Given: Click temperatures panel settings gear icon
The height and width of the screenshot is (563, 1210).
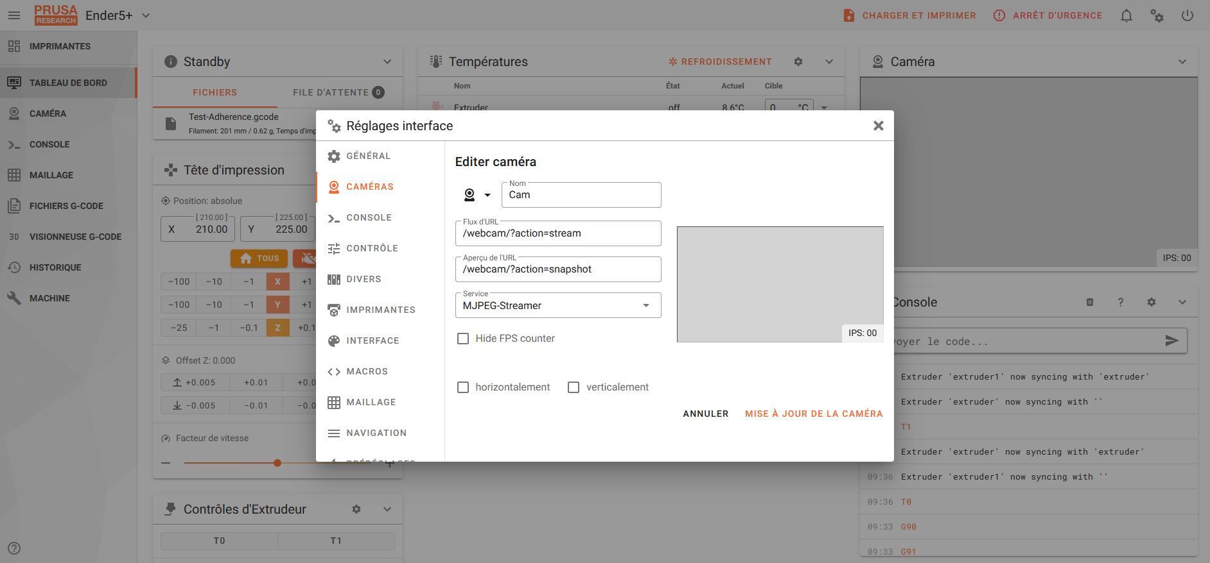Looking at the screenshot, I should point(798,62).
